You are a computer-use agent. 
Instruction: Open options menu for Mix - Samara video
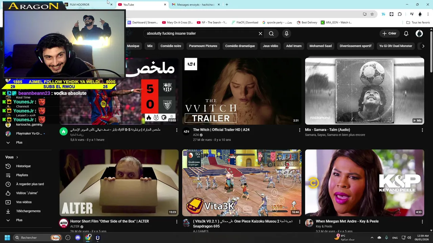tap(422, 130)
